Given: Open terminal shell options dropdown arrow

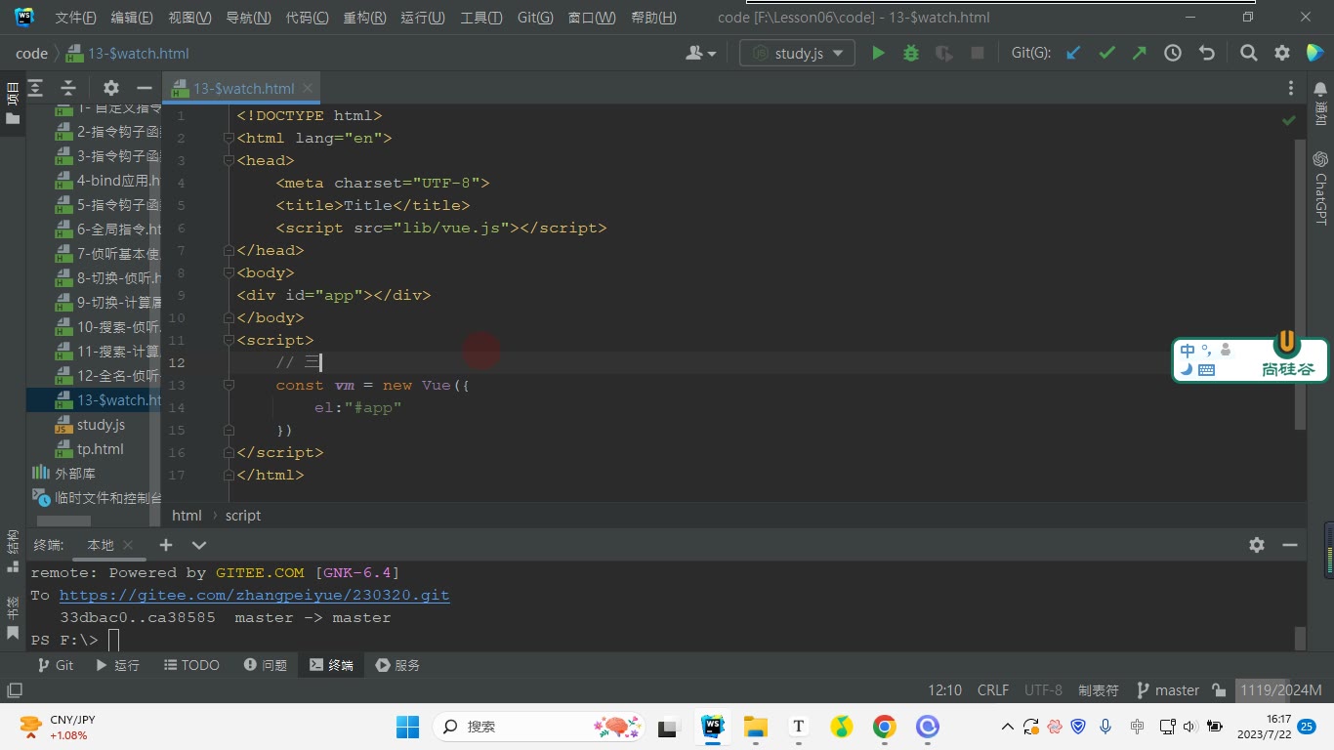Looking at the screenshot, I should pyautogui.click(x=199, y=545).
